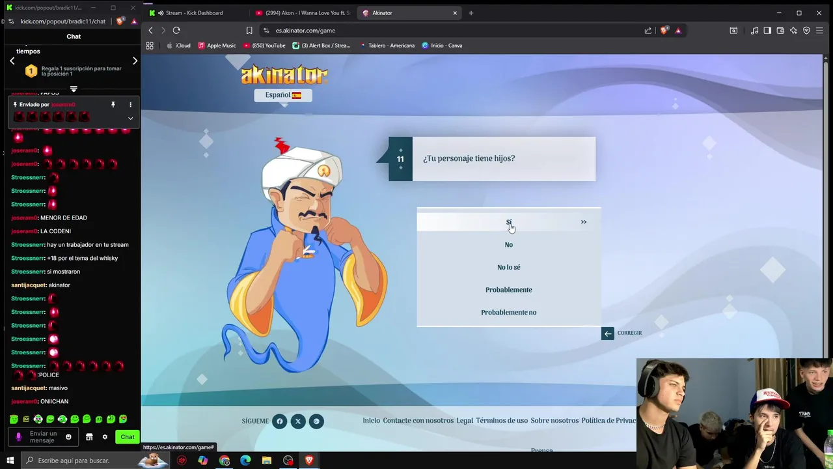The image size is (833, 469).
Task: Open Brave Shields icon in Akinator address bar
Action: pos(664,31)
